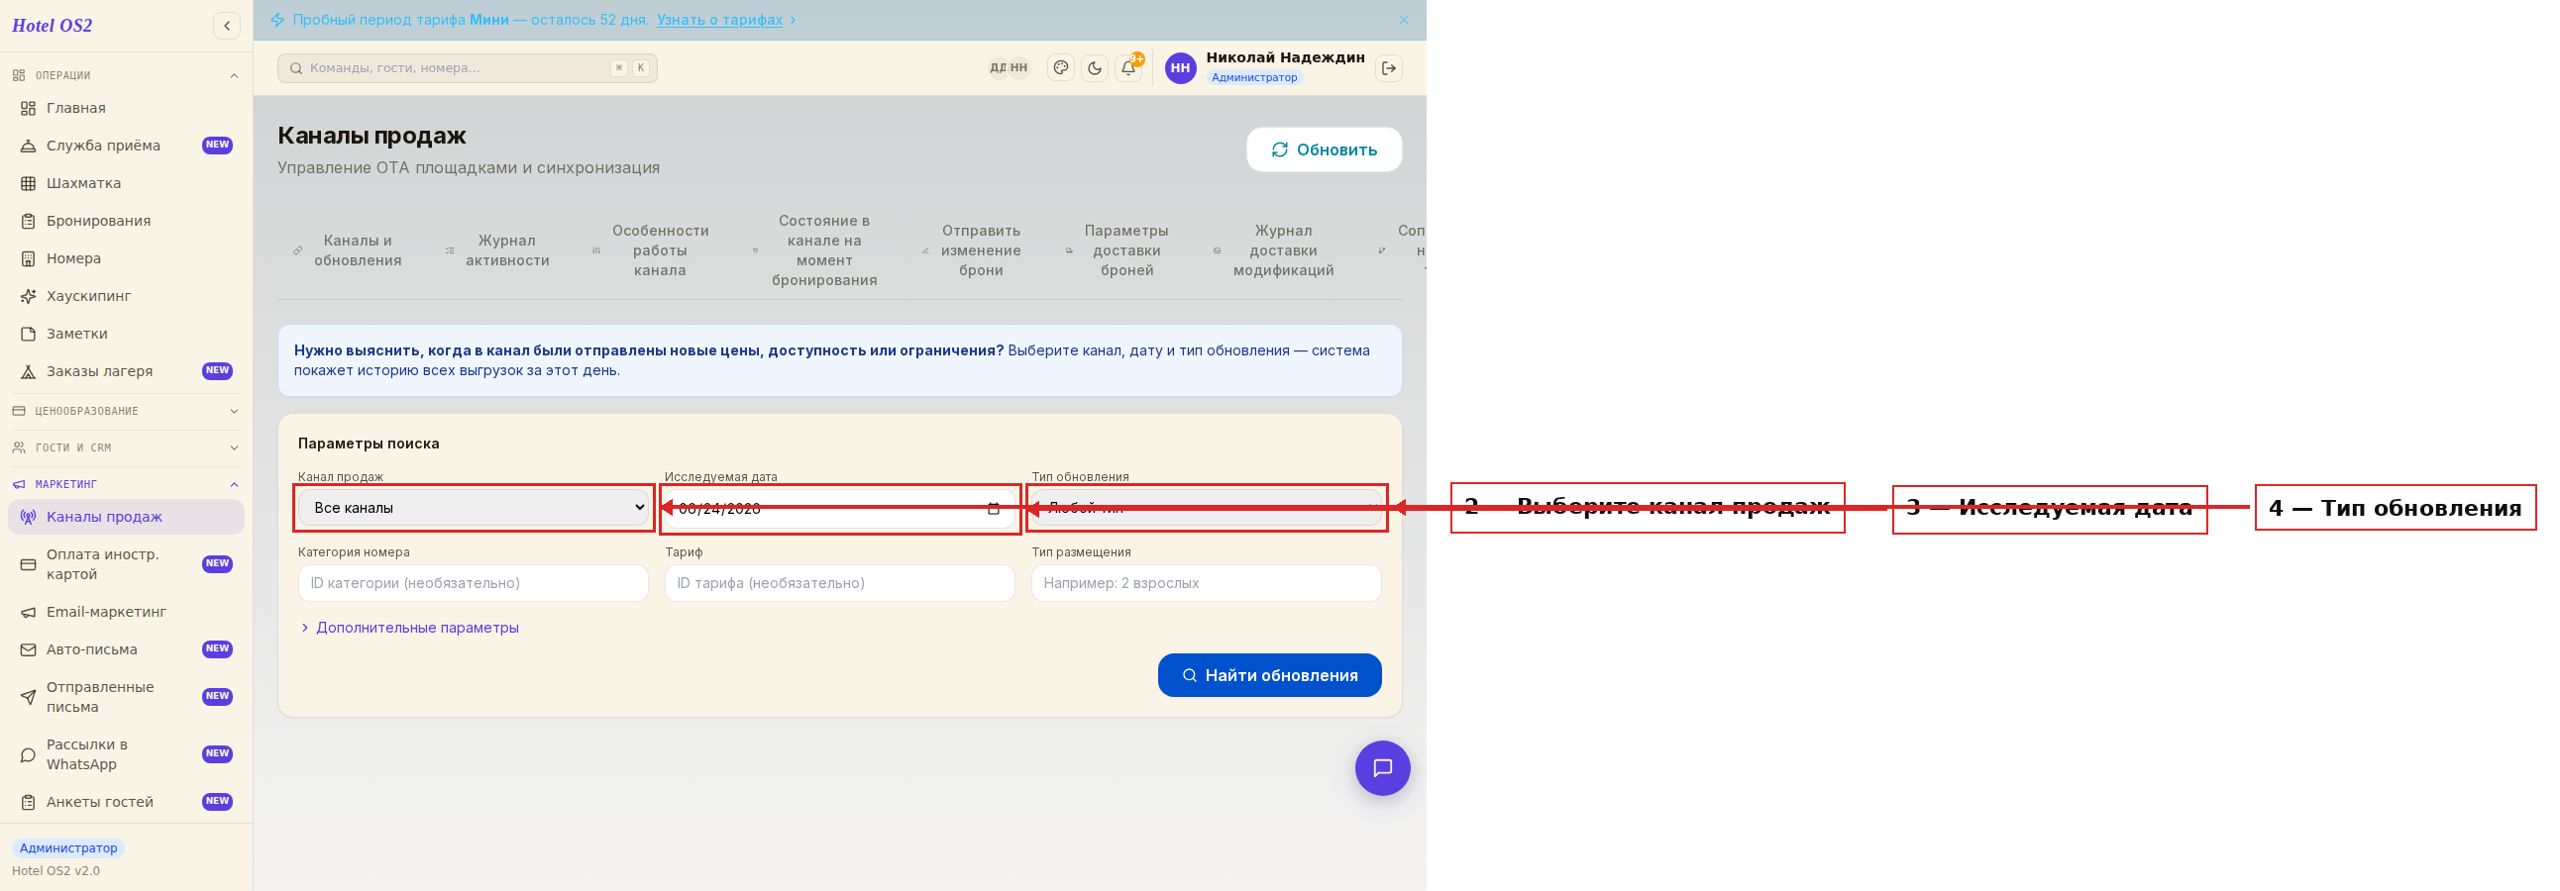
Task: Open Главная in the sidebar
Action: click(126, 108)
